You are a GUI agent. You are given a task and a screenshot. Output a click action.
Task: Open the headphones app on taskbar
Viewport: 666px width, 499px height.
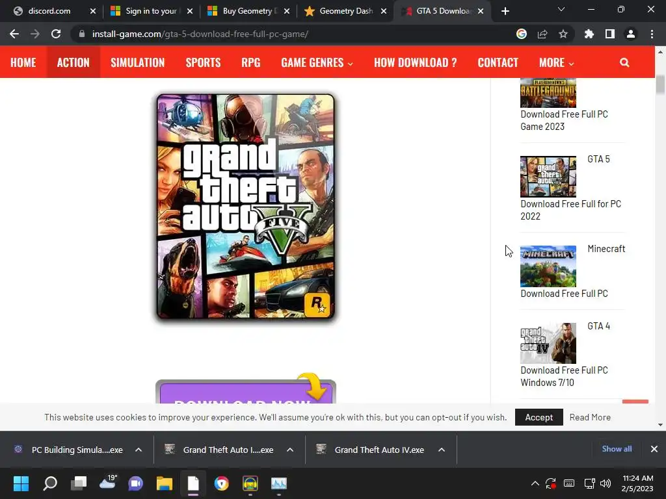[250, 483]
